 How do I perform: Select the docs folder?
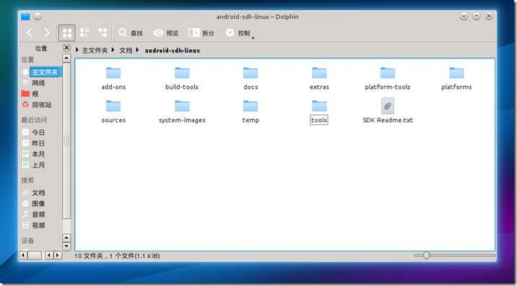251,79
